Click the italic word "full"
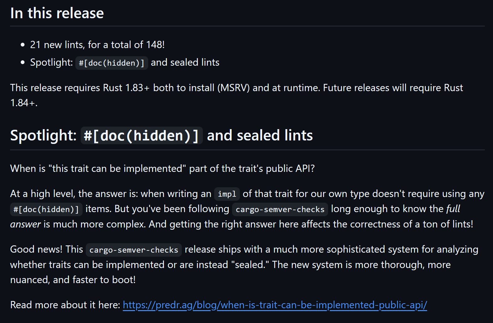 tap(453, 209)
